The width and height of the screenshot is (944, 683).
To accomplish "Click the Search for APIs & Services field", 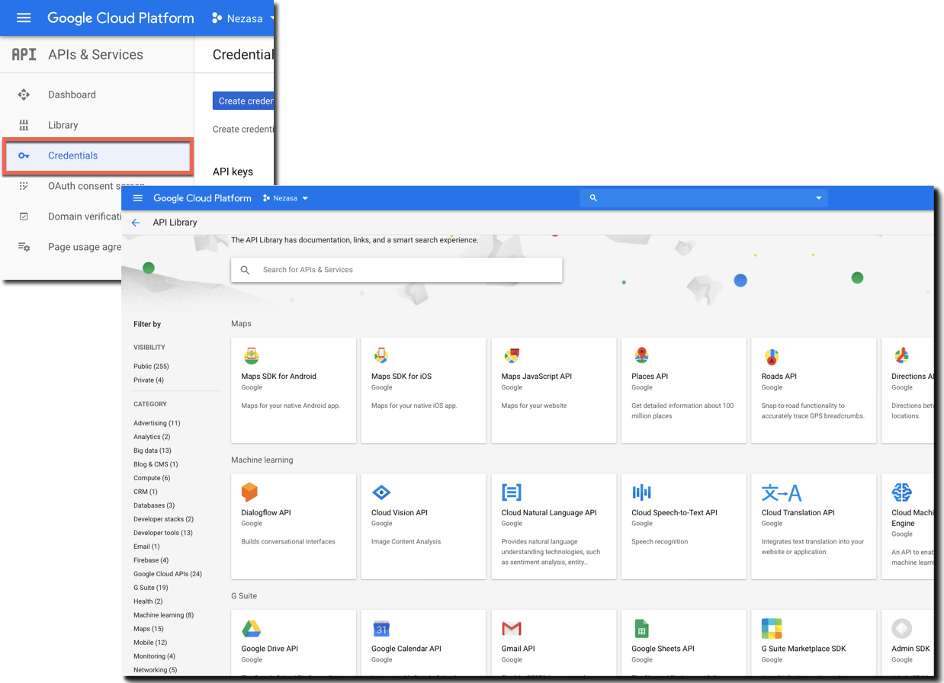I will (397, 270).
